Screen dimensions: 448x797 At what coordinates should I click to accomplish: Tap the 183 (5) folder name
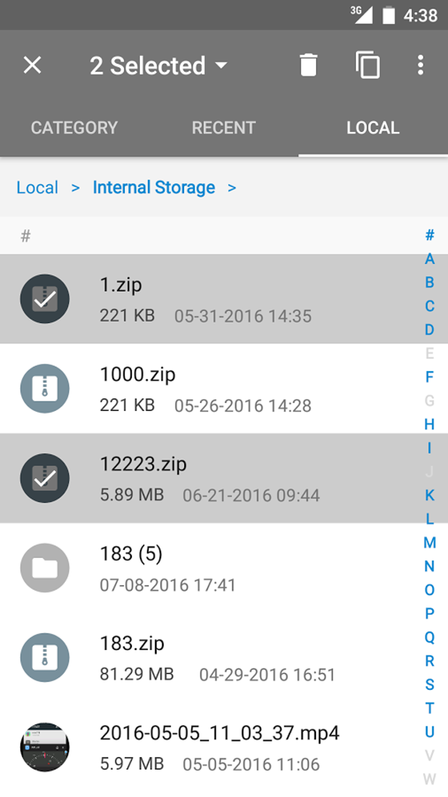tap(131, 554)
